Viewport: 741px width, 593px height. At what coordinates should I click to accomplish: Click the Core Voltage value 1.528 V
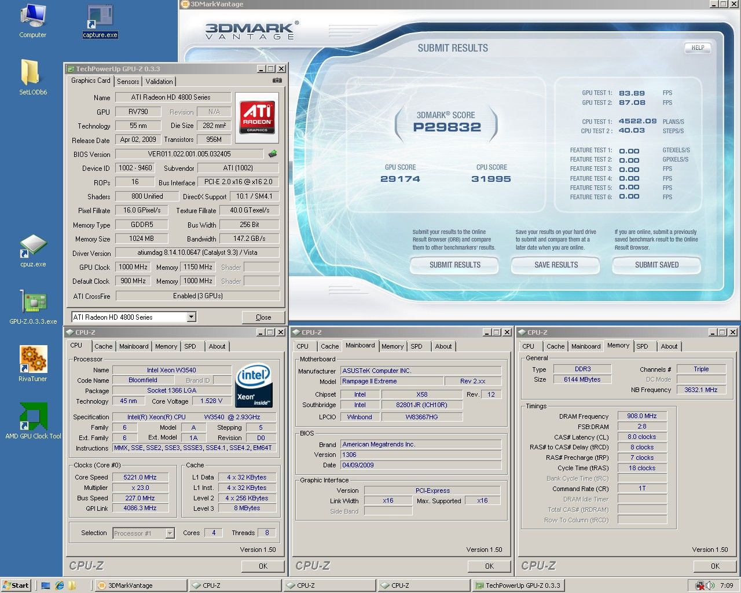pos(211,401)
